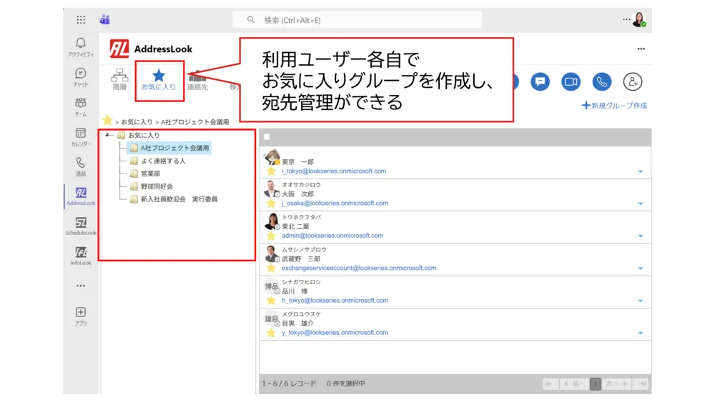The image size is (715, 402).
Task: Open the ScheduleLook sidebar app
Action: 81,226
